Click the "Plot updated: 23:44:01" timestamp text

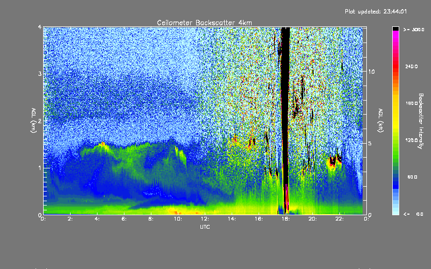point(376,11)
